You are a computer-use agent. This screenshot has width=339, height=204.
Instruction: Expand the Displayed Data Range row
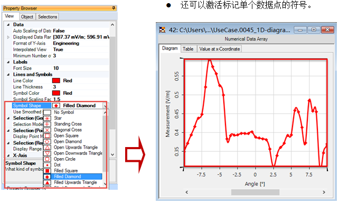pos(8,37)
